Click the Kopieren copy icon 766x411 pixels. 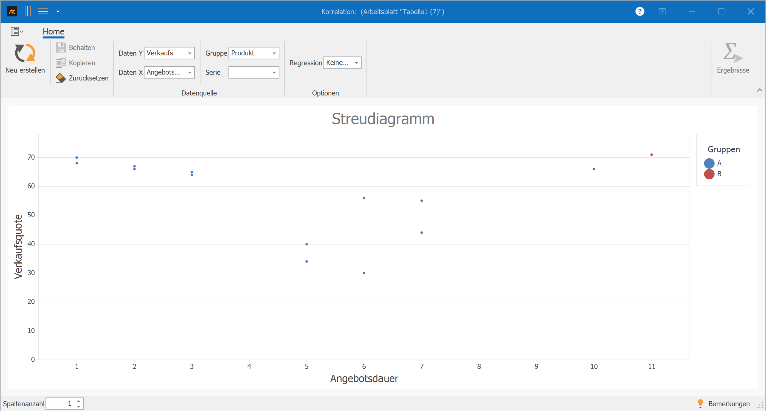click(x=61, y=63)
